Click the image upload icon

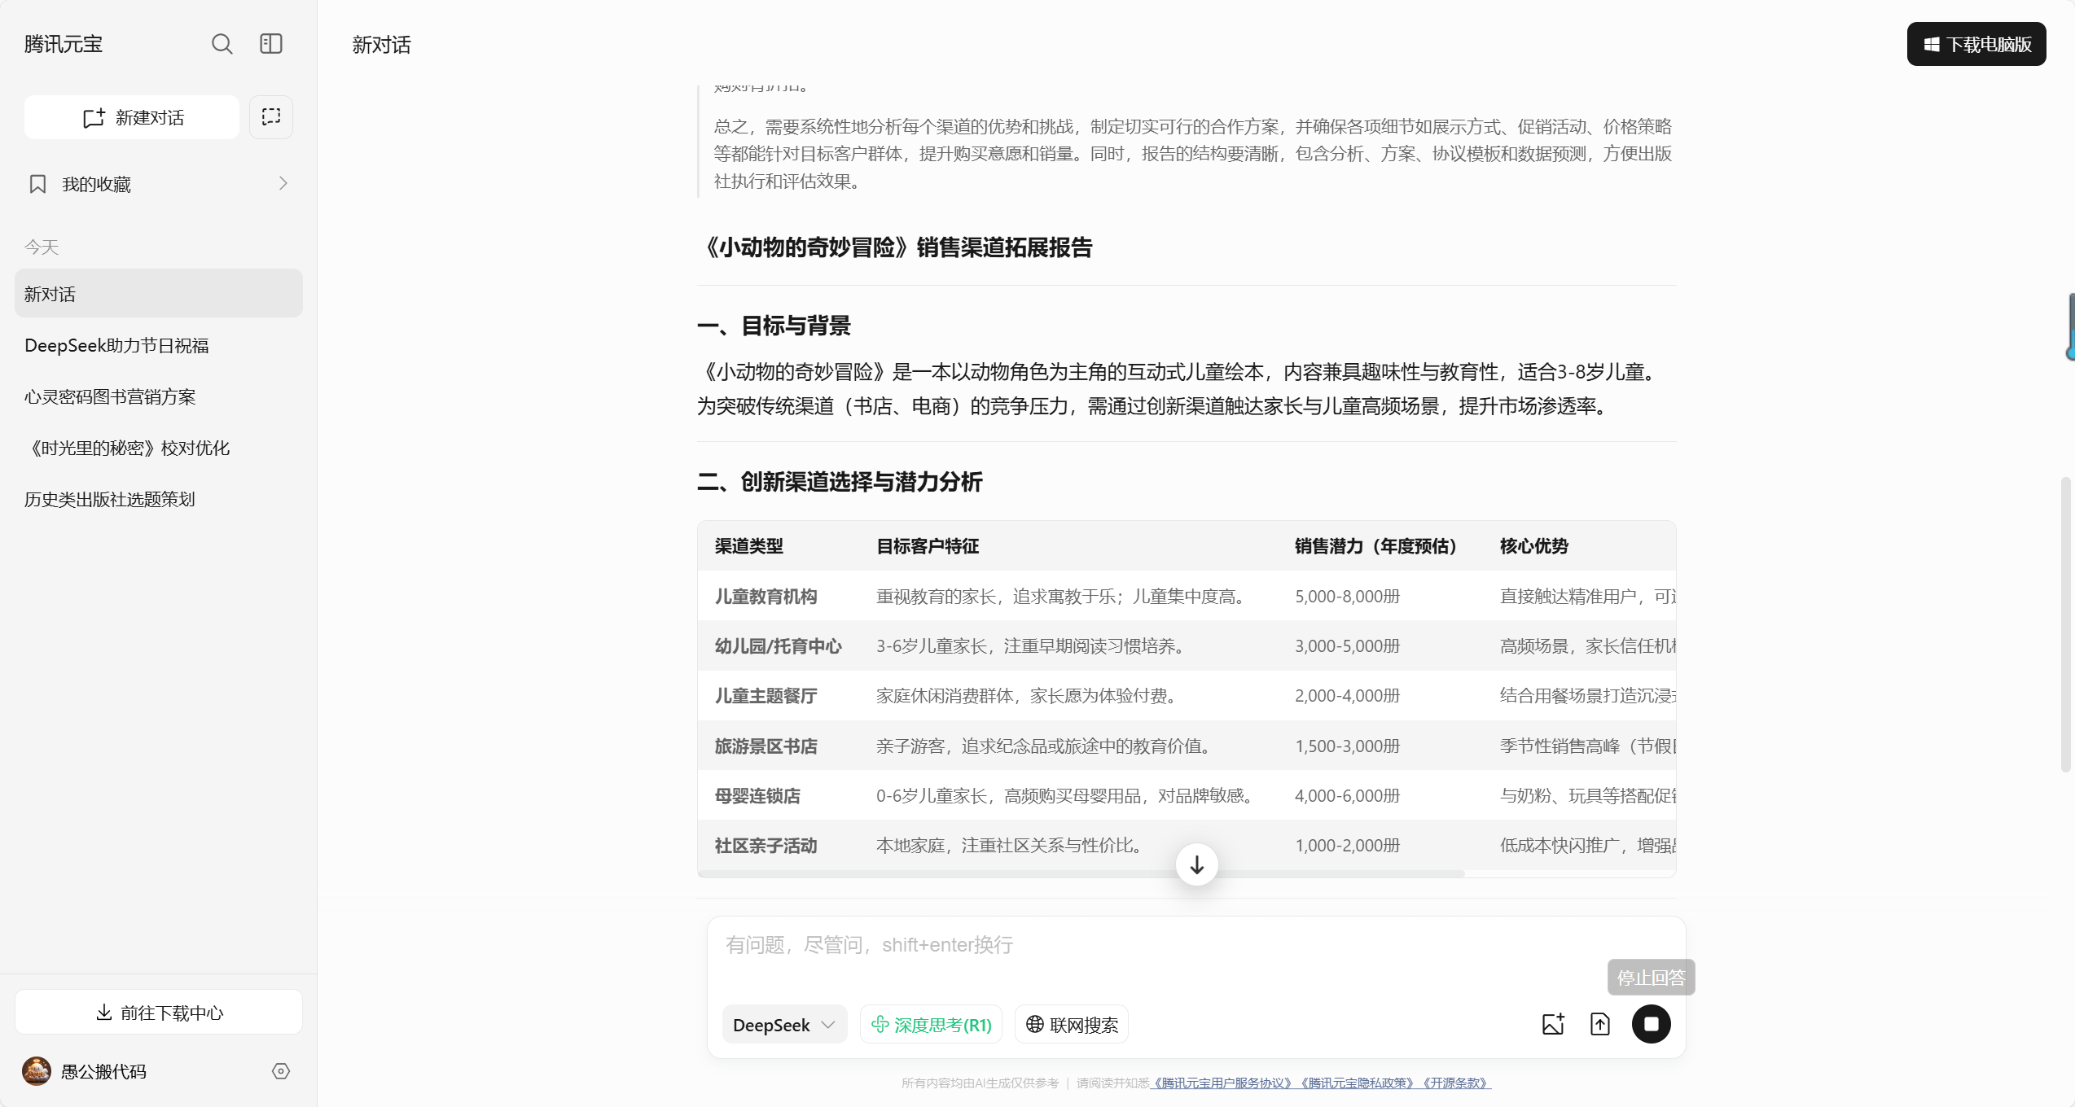tap(1553, 1024)
